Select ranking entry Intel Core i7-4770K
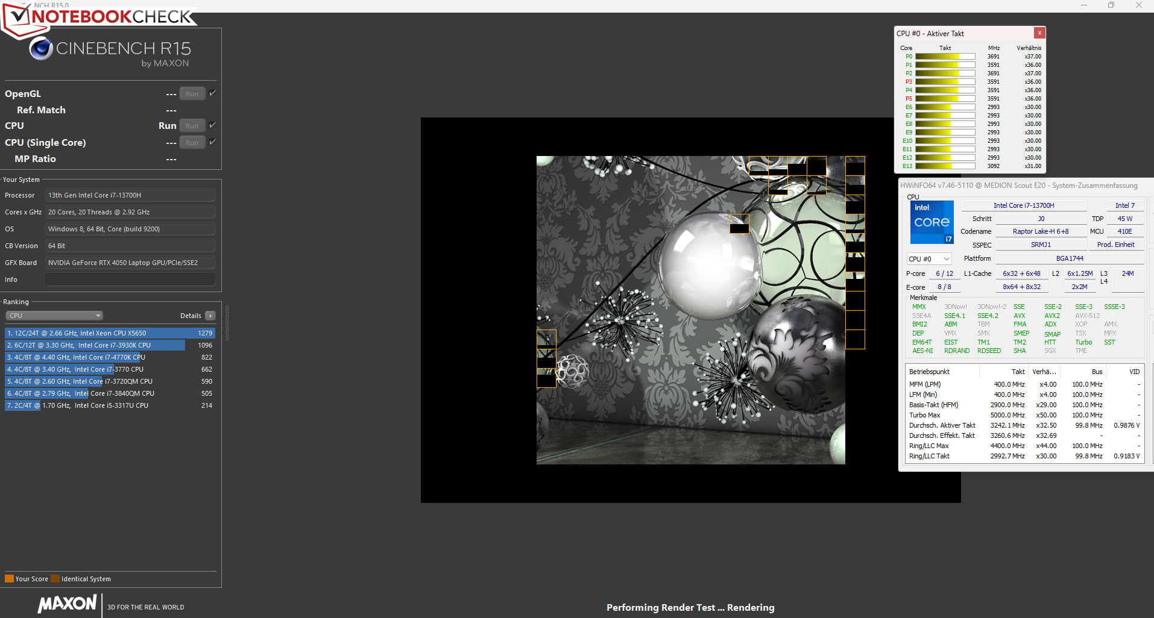The width and height of the screenshot is (1154, 618). (x=110, y=357)
